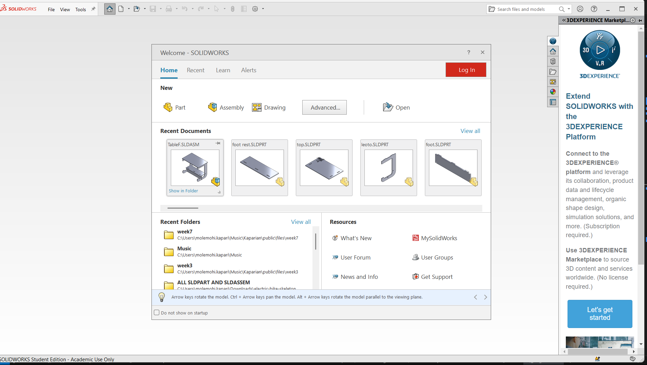This screenshot has height=365, width=647.
Task: Select the Home tab in Welcome dialog
Action: pos(169,70)
